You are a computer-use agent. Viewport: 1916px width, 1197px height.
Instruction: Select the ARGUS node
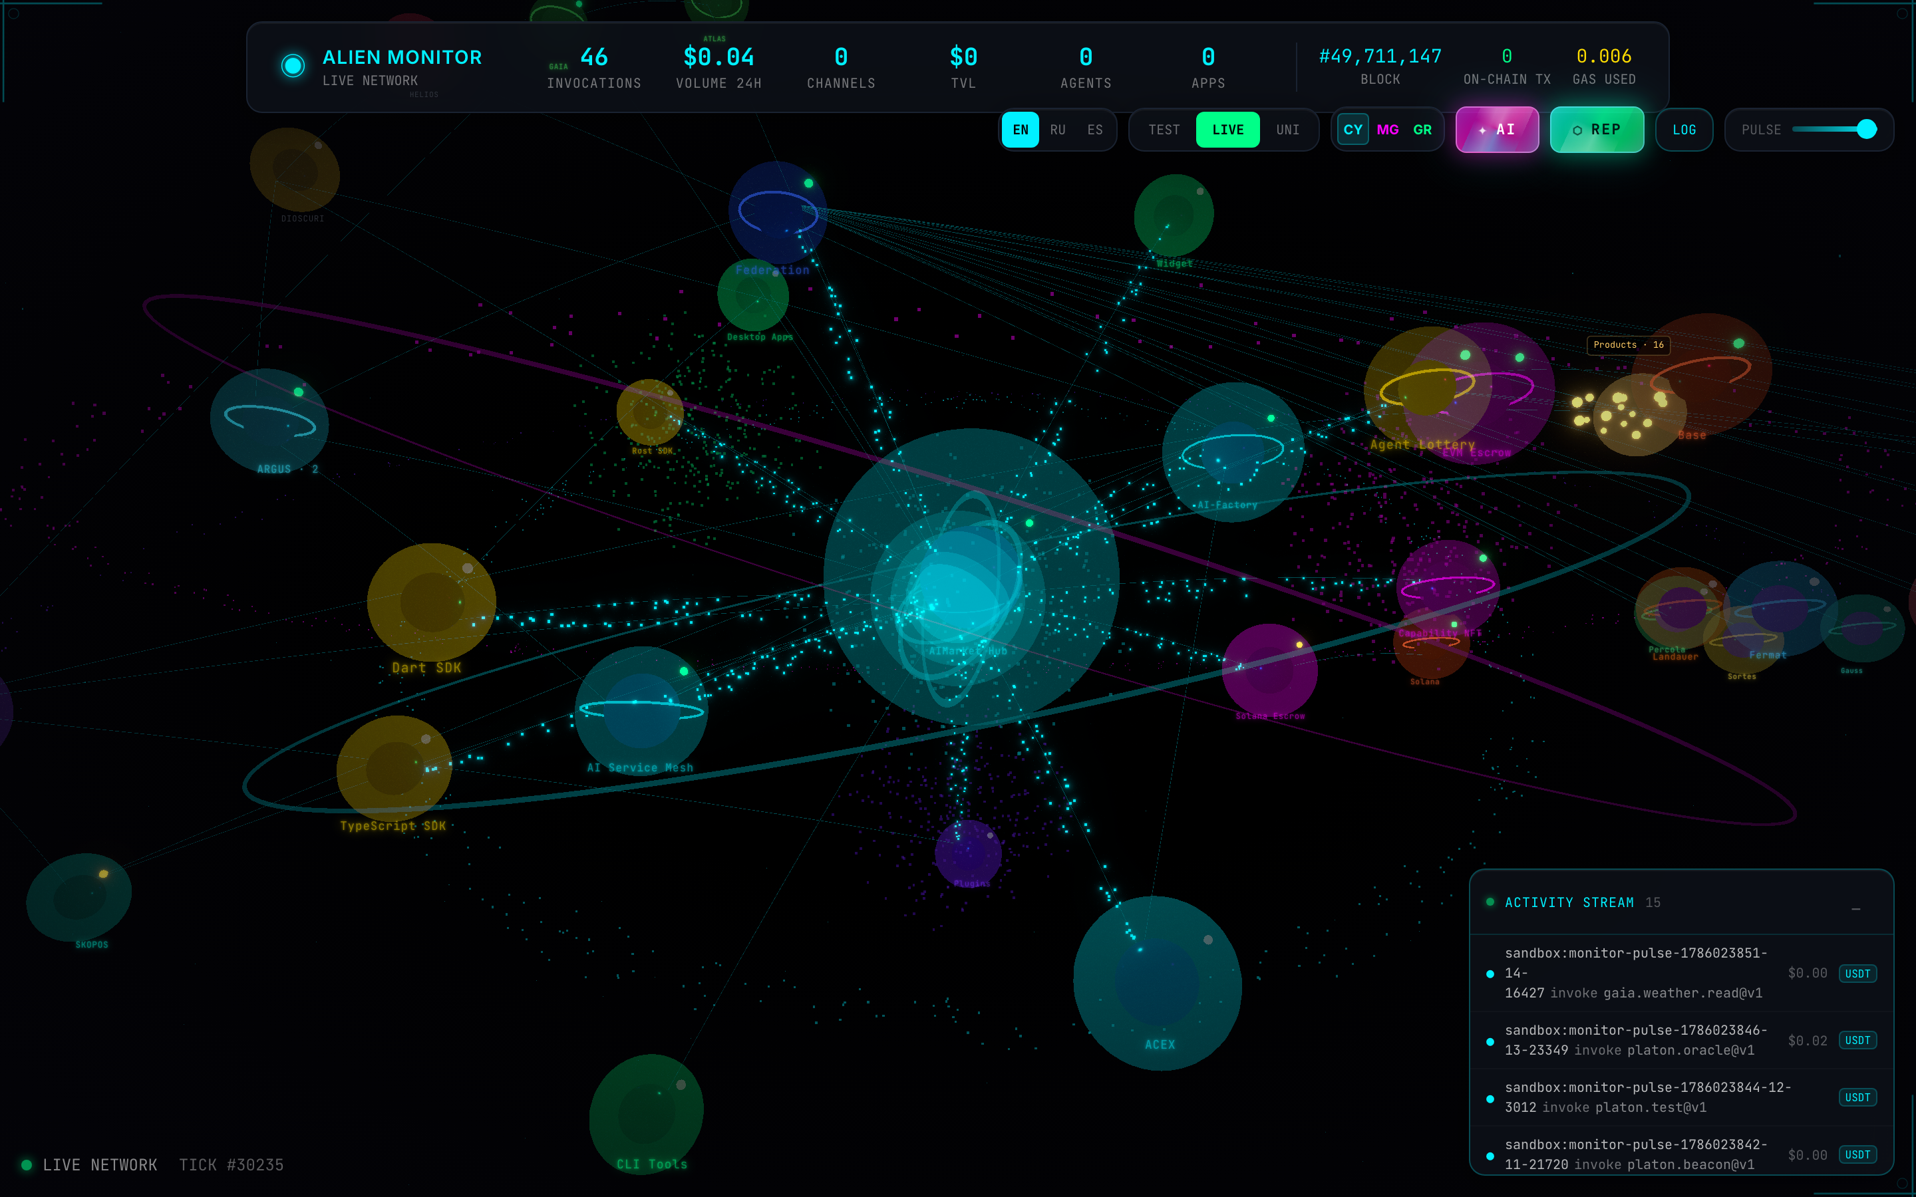269,420
